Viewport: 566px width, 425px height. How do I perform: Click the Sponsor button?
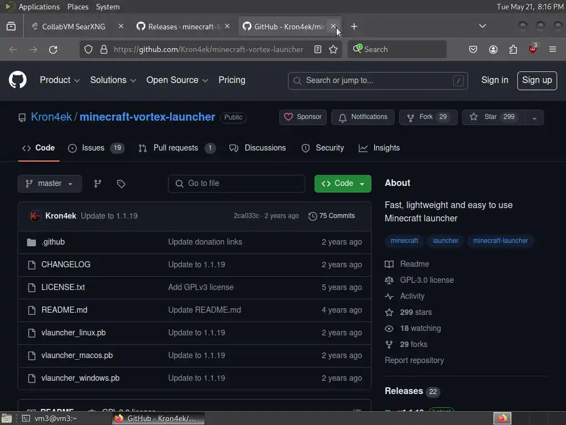point(302,117)
